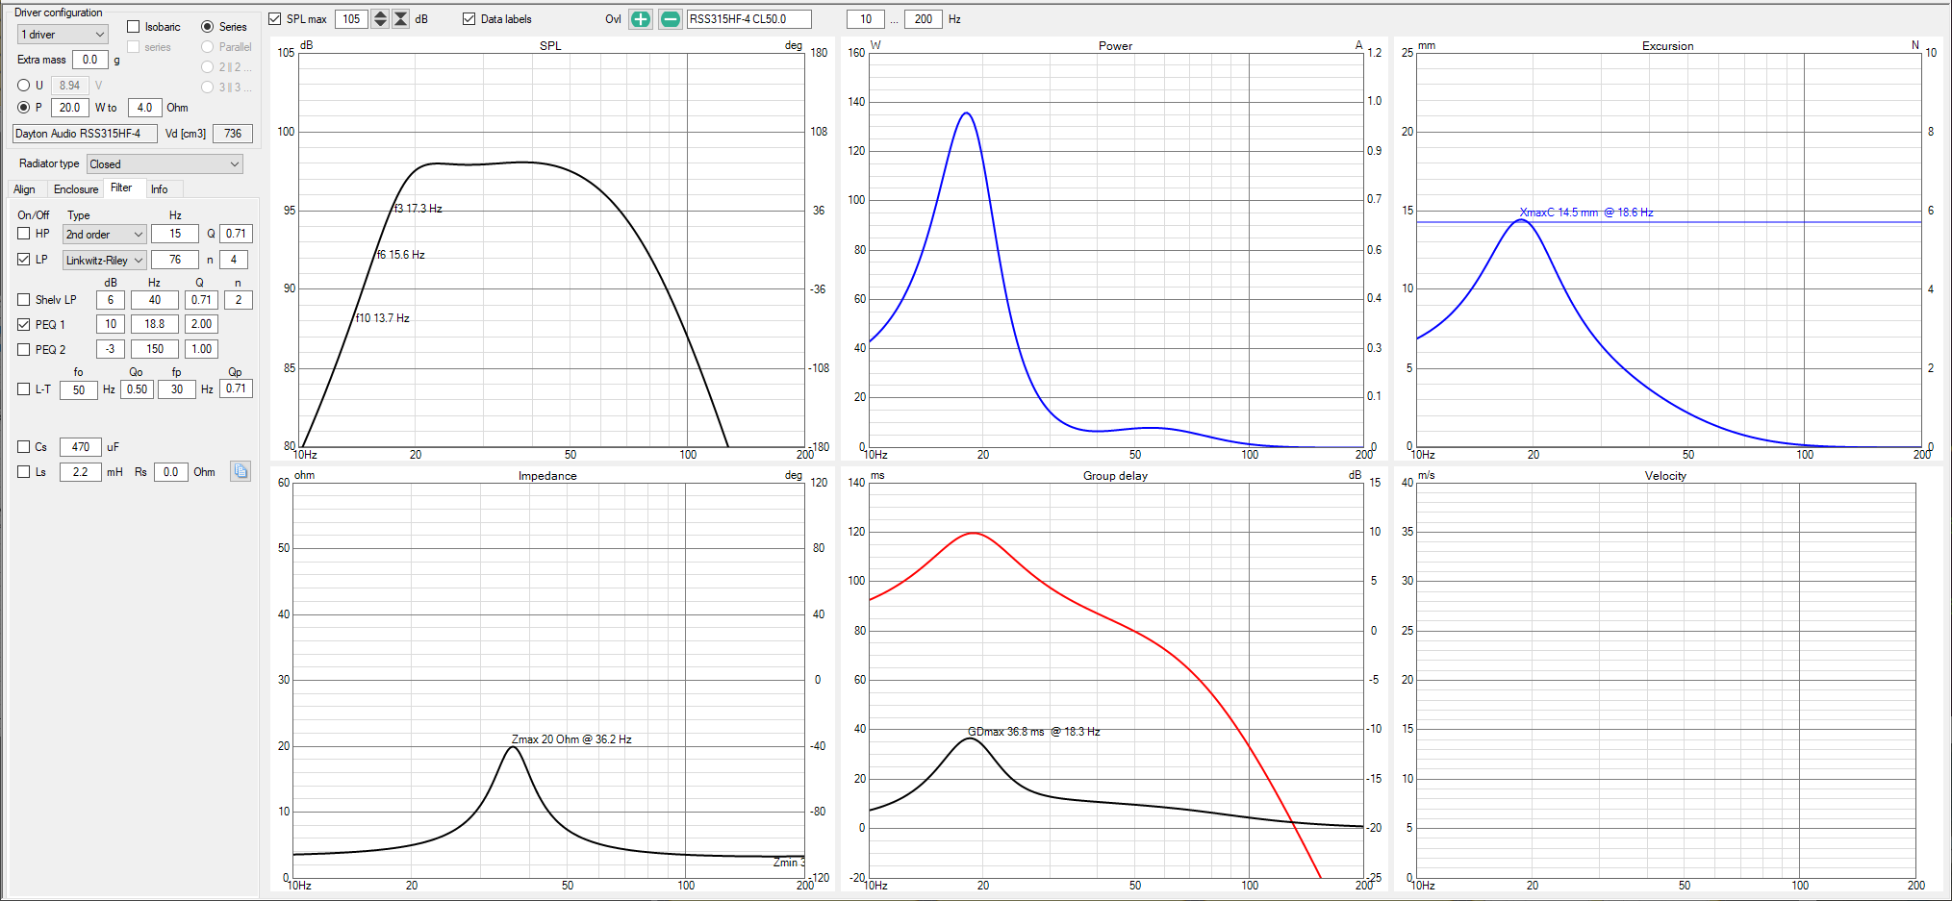Click the PEQ 2 frequency 150 field

coord(155,350)
